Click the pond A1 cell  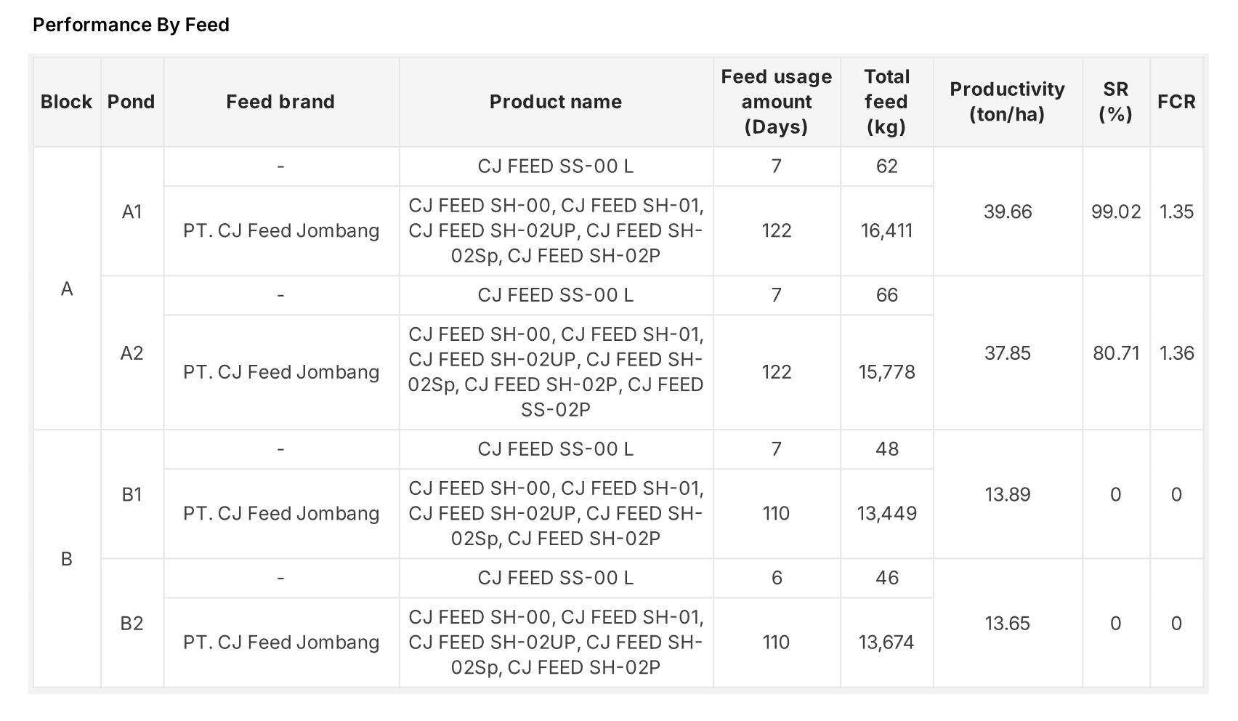point(132,212)
